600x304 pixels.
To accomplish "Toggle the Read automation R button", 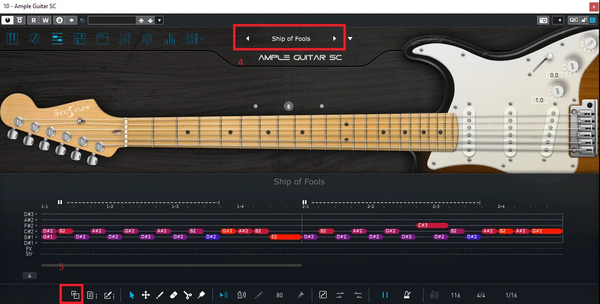I will tap(34, 20).
